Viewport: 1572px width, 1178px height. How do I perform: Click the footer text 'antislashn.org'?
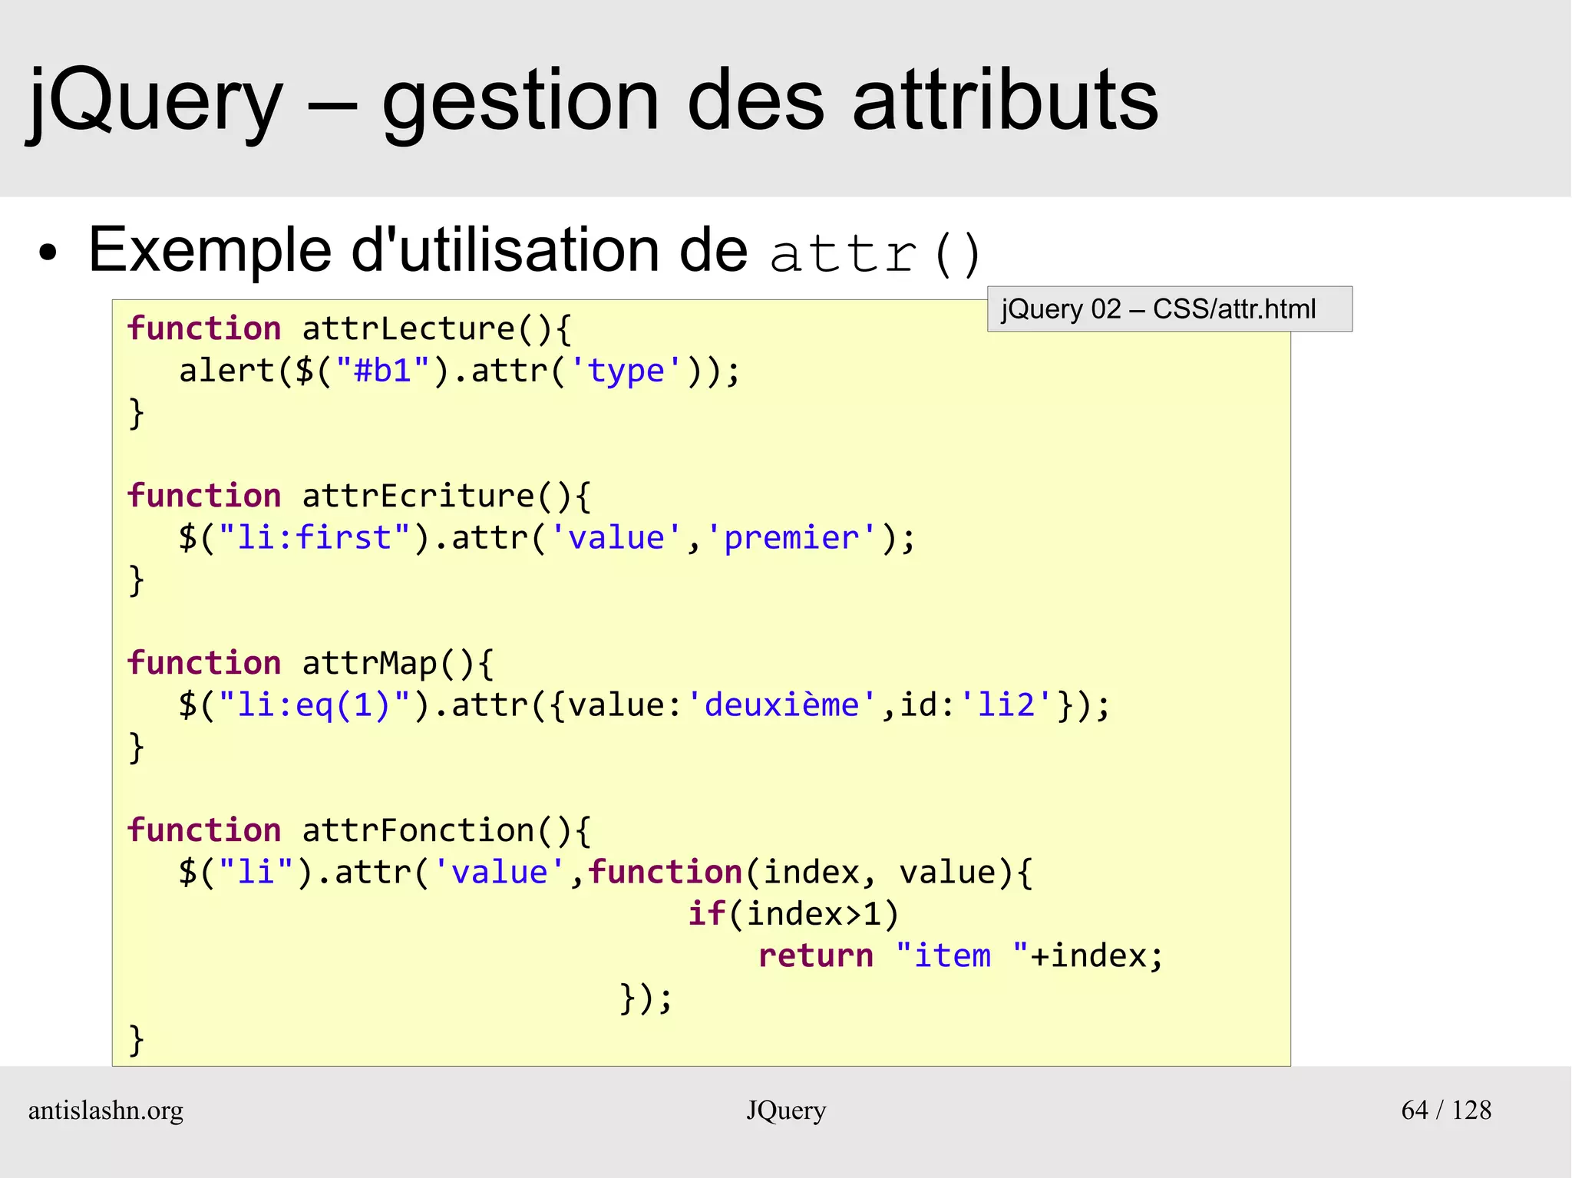pyautogui.click(x=106, y=1110)
